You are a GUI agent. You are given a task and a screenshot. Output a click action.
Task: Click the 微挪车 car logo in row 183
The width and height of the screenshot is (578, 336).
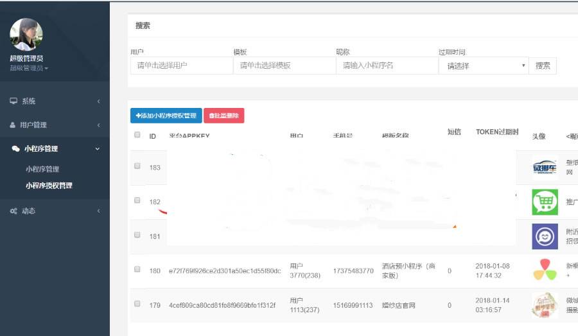pyautogui.click(x=545, y=168)
